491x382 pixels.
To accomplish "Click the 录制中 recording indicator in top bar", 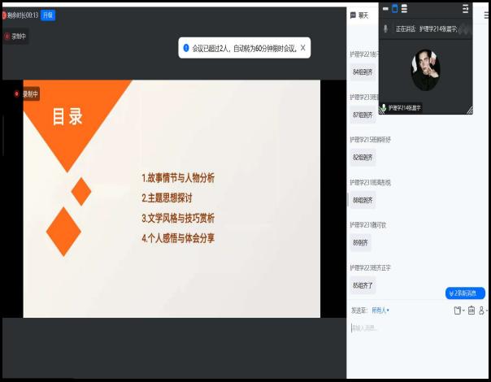I will point(15,36).
